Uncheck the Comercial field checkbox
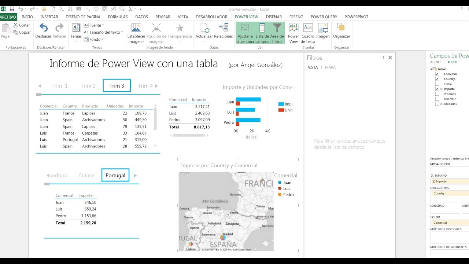469x264 pixels. [x=437, y=74]
